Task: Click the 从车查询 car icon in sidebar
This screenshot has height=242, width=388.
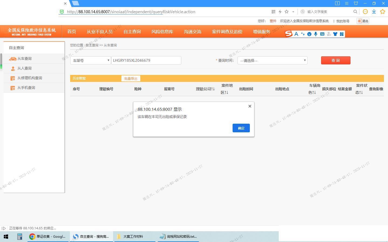Action: pyautogui.click(x=13, y=59)
